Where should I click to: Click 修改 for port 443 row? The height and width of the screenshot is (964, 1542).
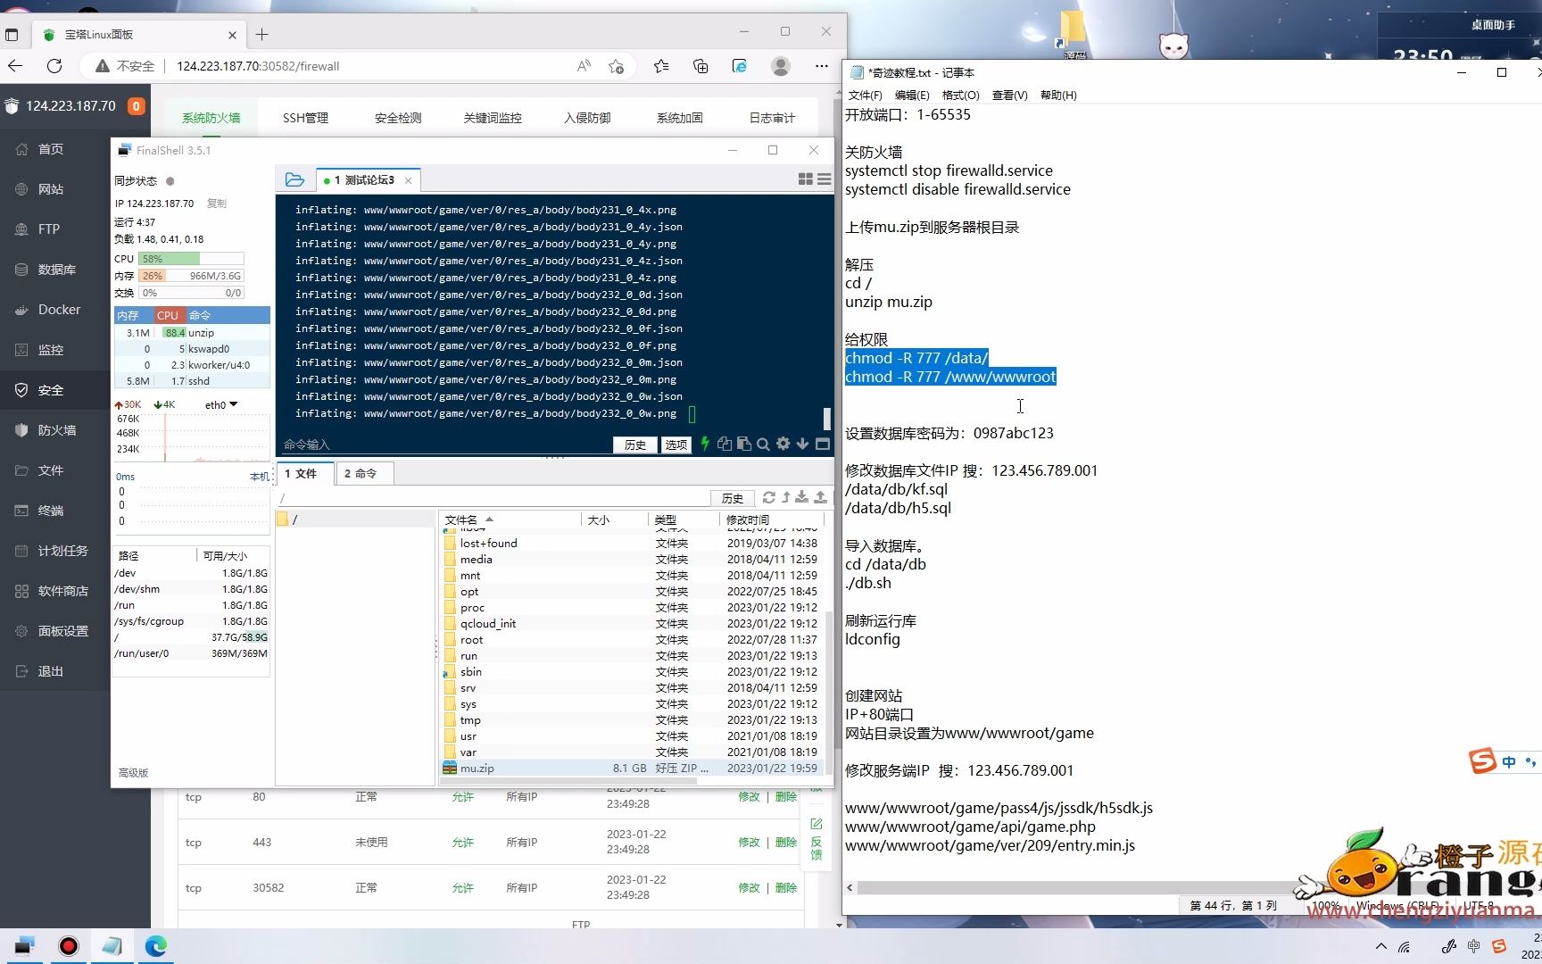(x=749, y=842)
